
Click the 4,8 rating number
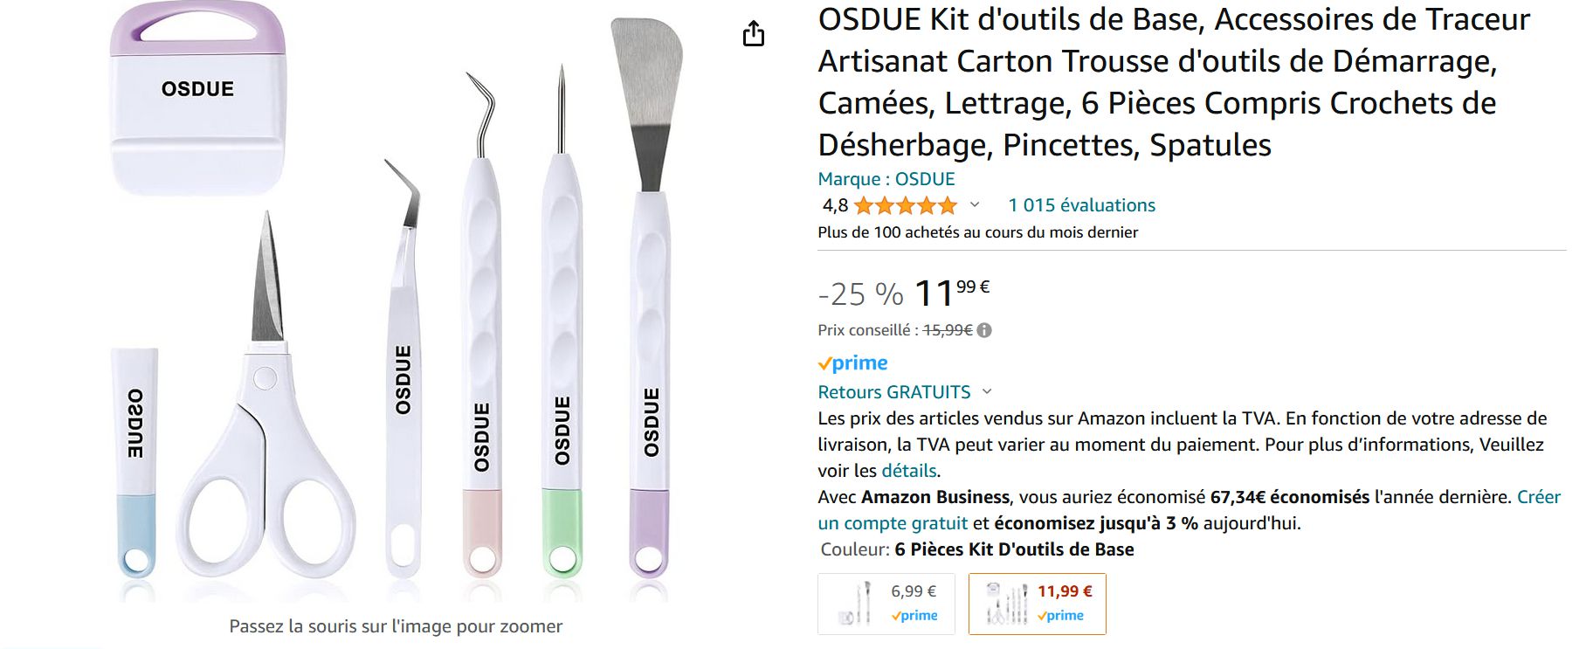(835, 205)
